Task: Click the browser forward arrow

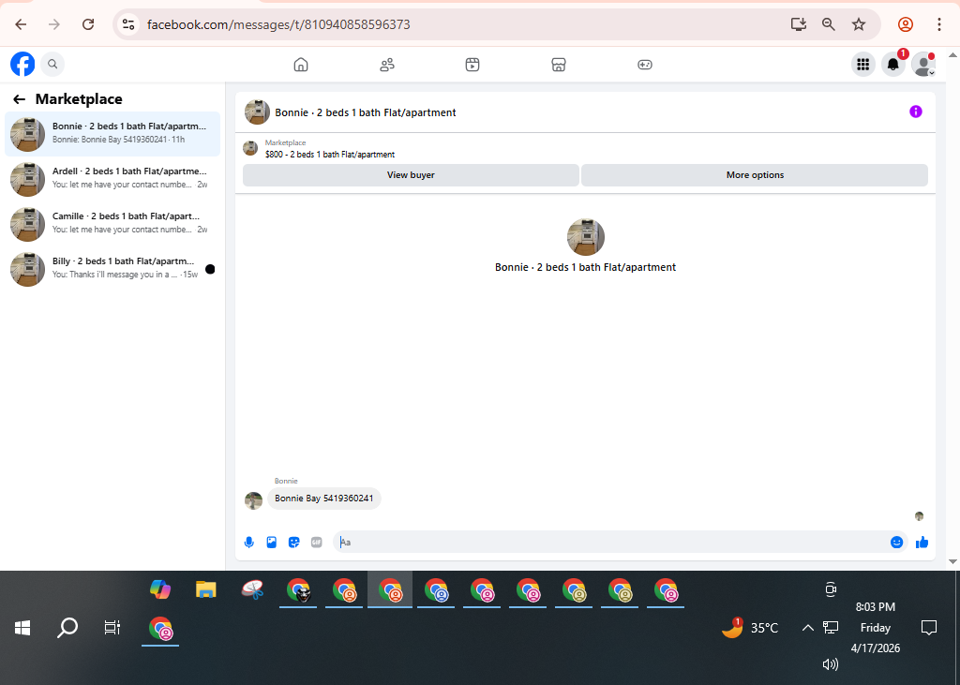Action: point(54,24)
